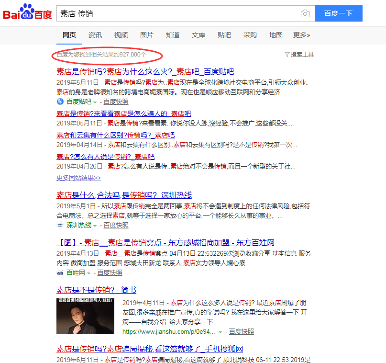This screenshot has width=386, height=363.
Task: Open 百度快照 for 百度贴吧 result
Action: point(116,102)
